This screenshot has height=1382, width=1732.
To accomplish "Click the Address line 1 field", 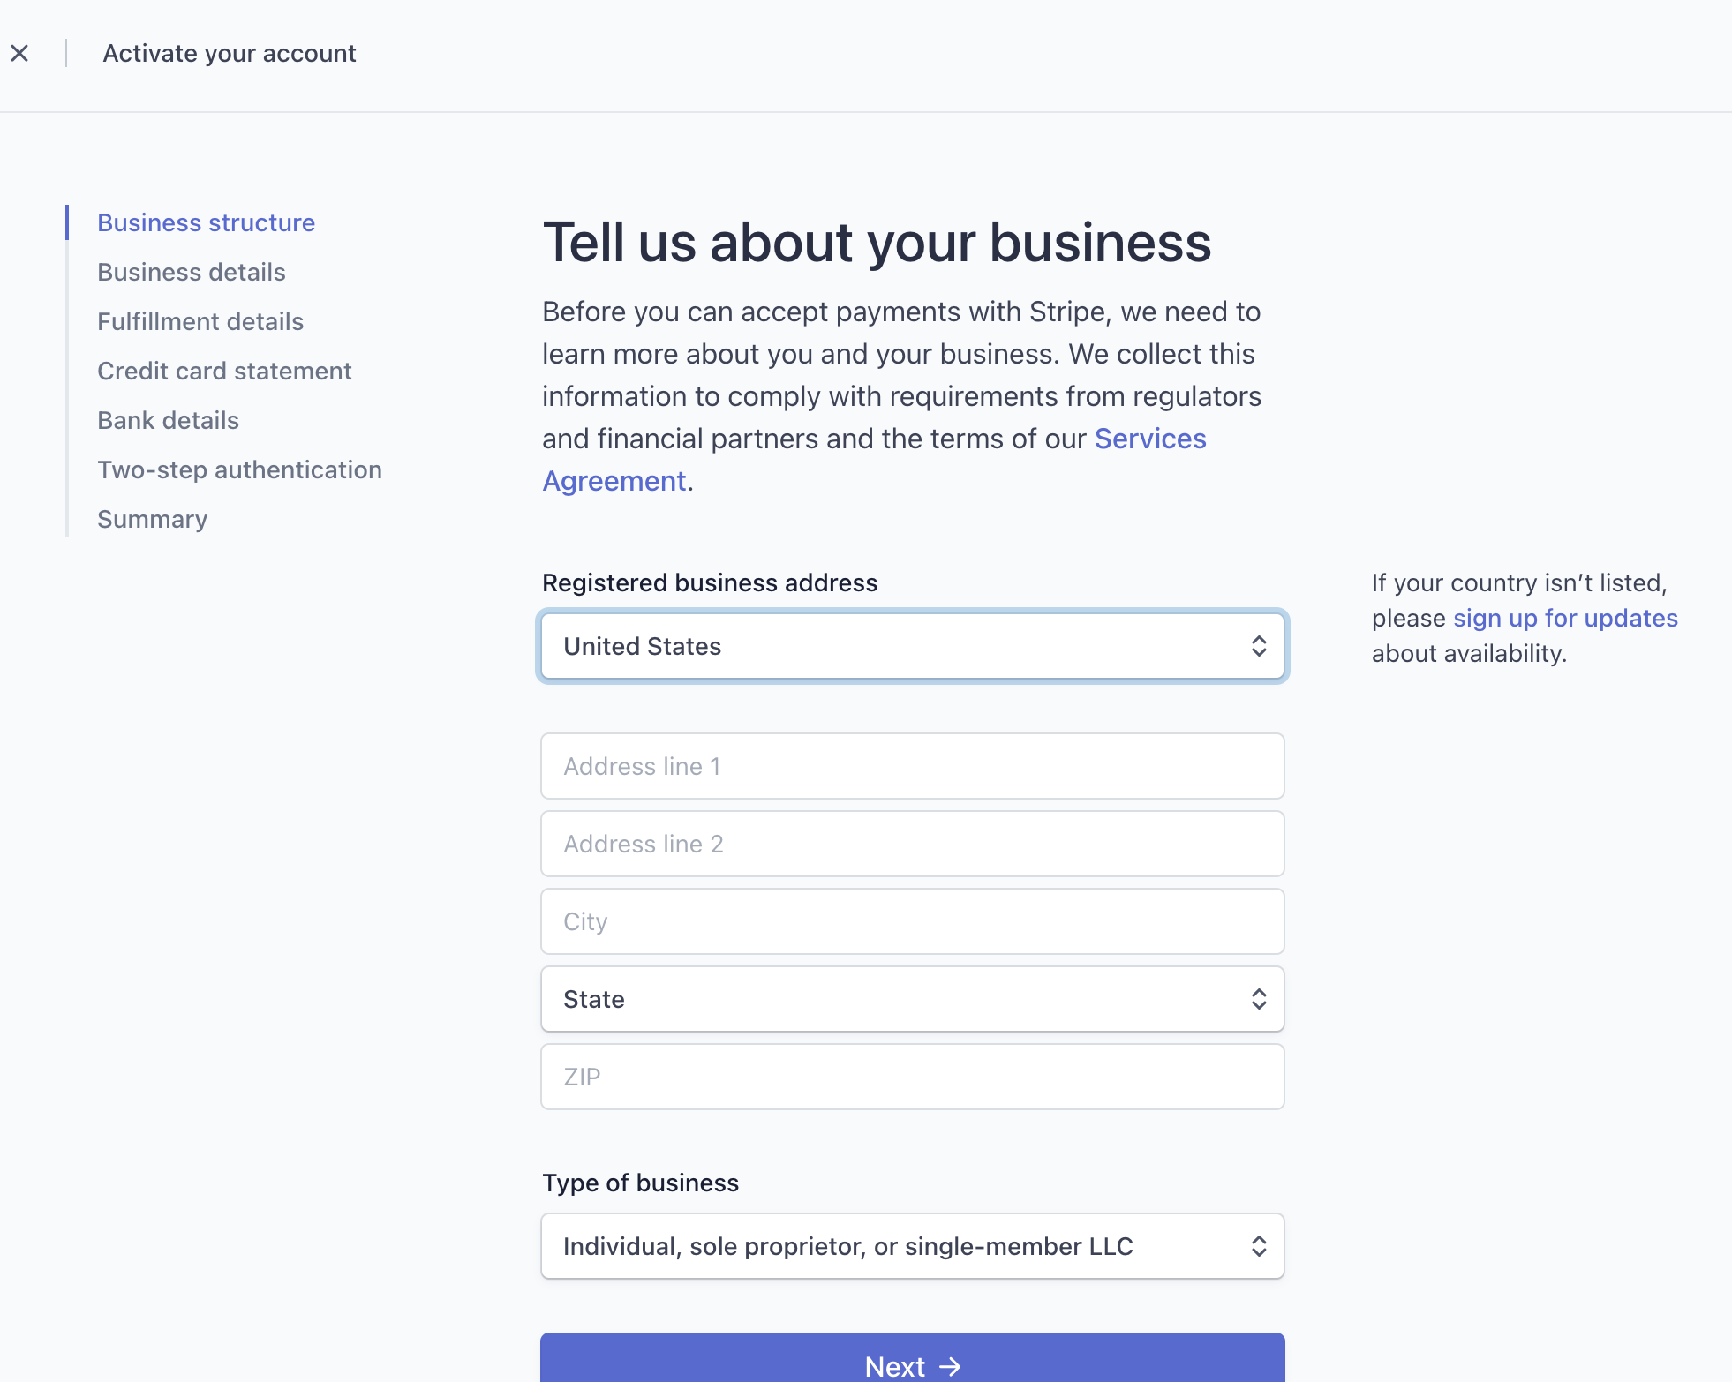I will point(912,766).
